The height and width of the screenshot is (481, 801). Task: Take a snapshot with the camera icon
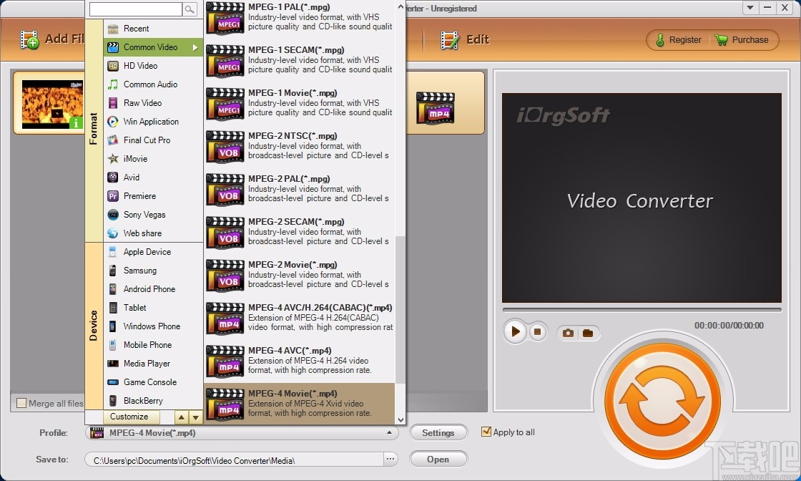[568, 331]
